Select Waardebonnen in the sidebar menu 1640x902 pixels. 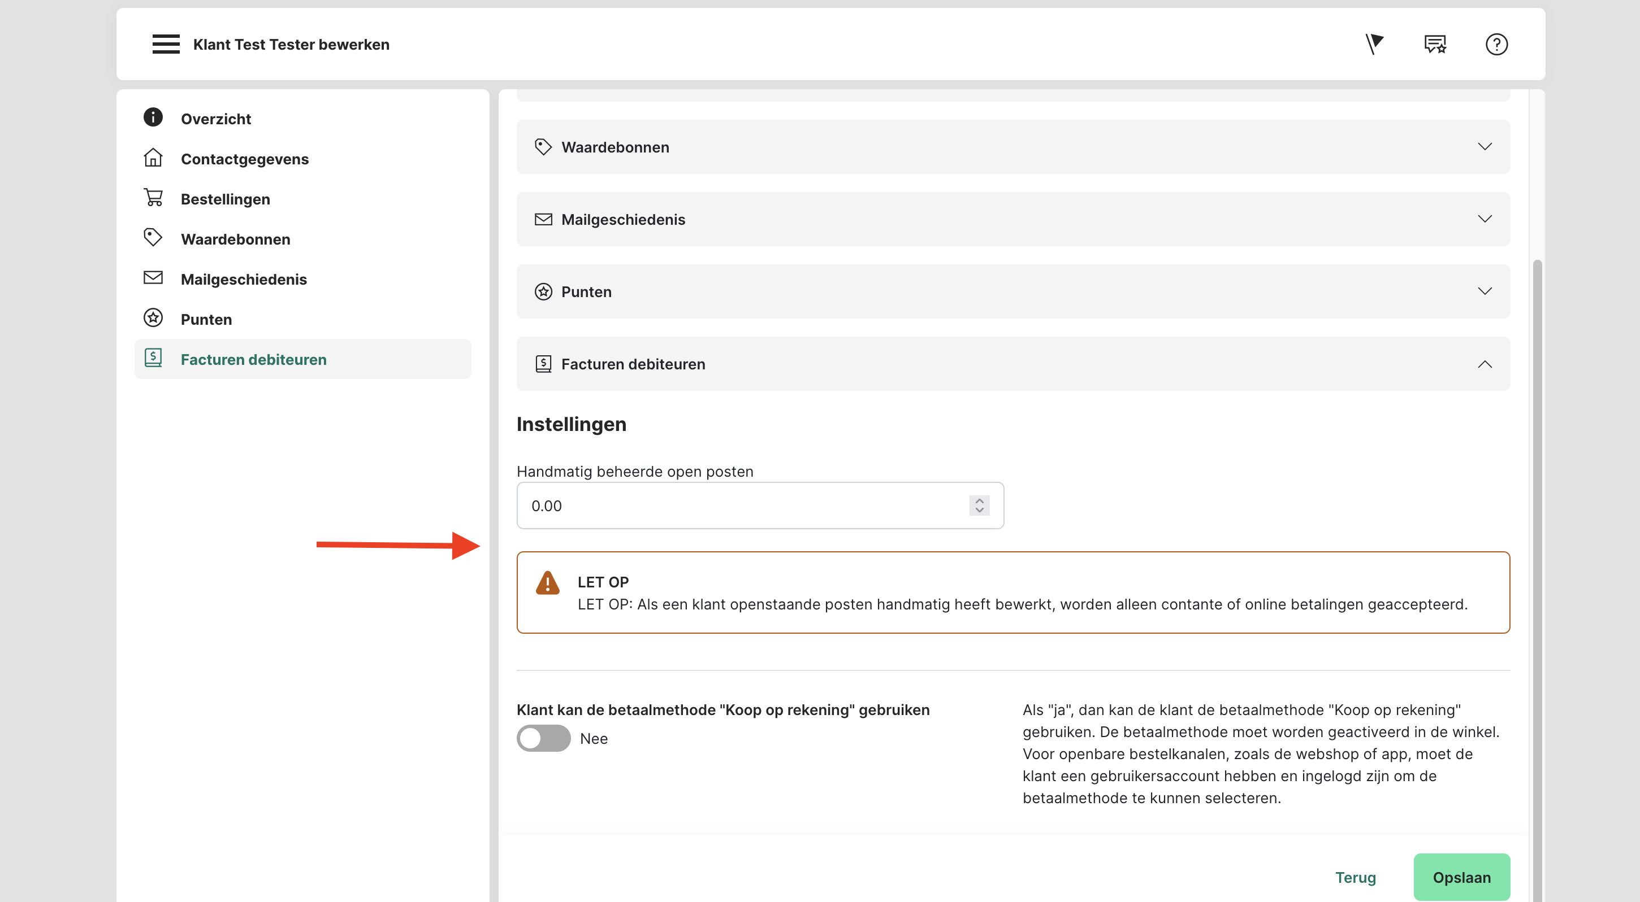coord(235,239)
